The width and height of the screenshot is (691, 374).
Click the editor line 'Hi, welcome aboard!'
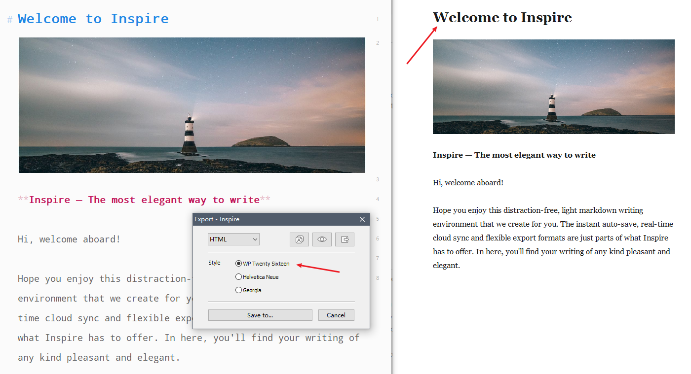pos(69,239)
